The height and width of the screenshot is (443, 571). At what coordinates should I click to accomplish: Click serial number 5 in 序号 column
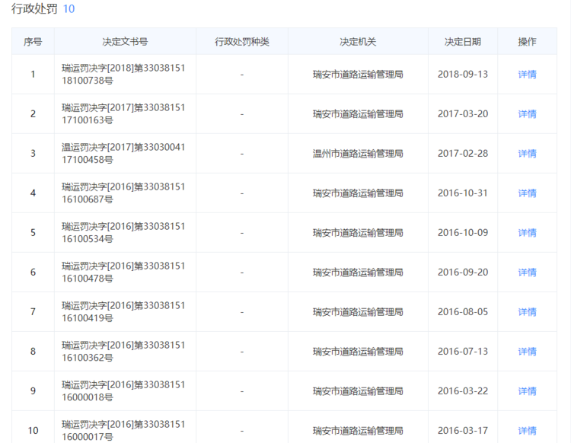click(x=33, y=233)
